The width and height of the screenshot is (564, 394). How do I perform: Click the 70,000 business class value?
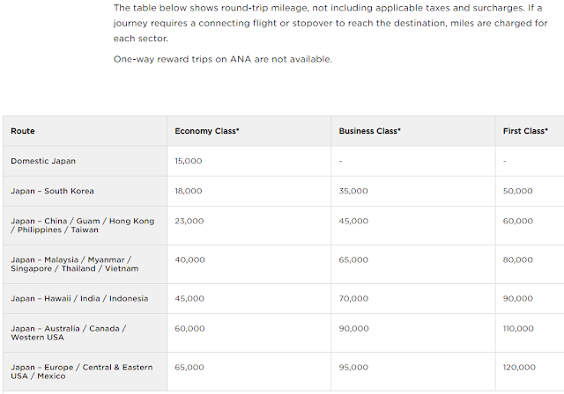[352, 298]
